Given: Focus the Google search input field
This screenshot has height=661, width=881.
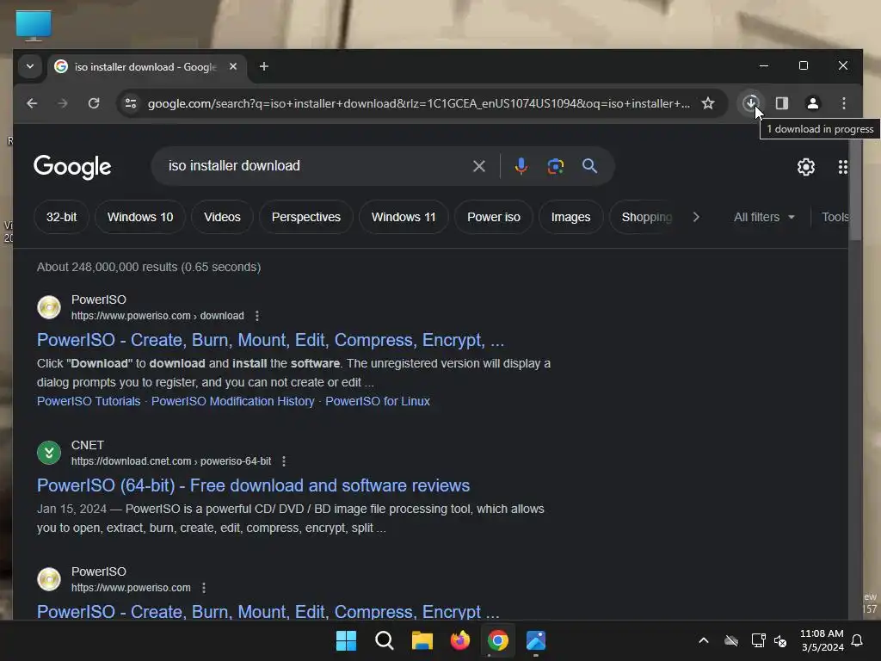Looking at the screenshot, I should [315, 166].
